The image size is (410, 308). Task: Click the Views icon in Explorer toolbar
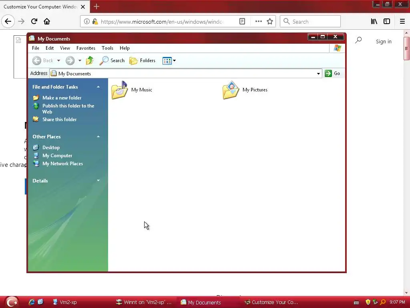pyautogui.click(x=167, y=61)
